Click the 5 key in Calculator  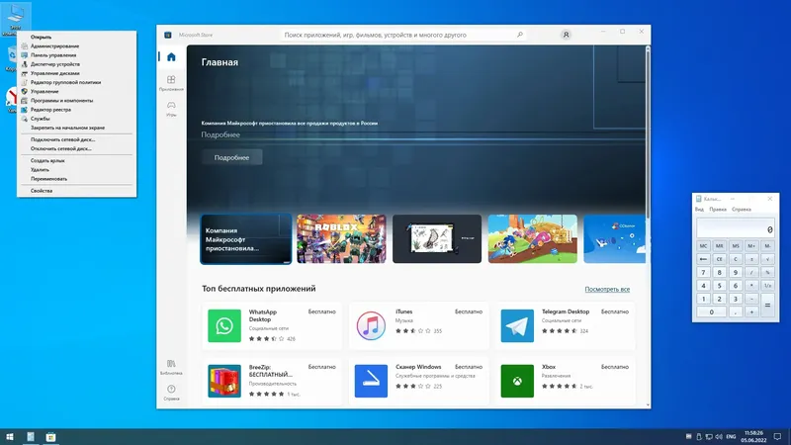tap(720, 286)
